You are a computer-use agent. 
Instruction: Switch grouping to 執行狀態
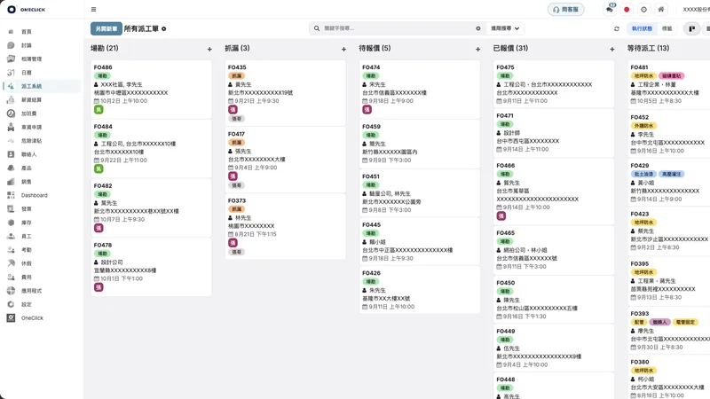click(642, 28)
